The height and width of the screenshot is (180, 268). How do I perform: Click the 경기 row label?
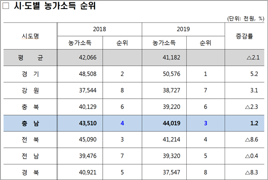click(x=30, y=74)
